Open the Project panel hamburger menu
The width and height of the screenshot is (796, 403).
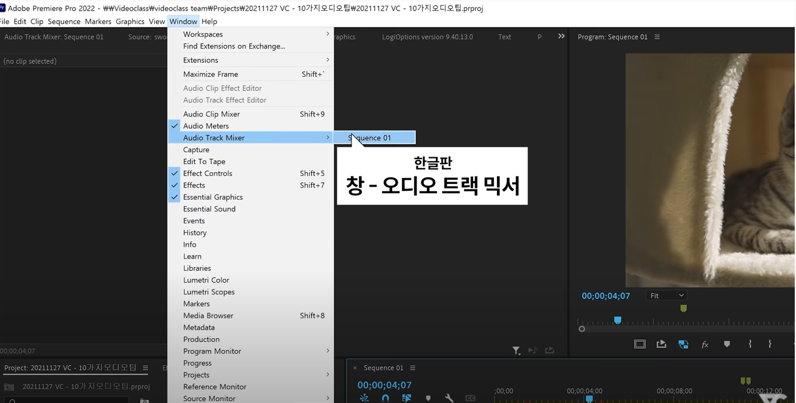(x=145, y=368)
